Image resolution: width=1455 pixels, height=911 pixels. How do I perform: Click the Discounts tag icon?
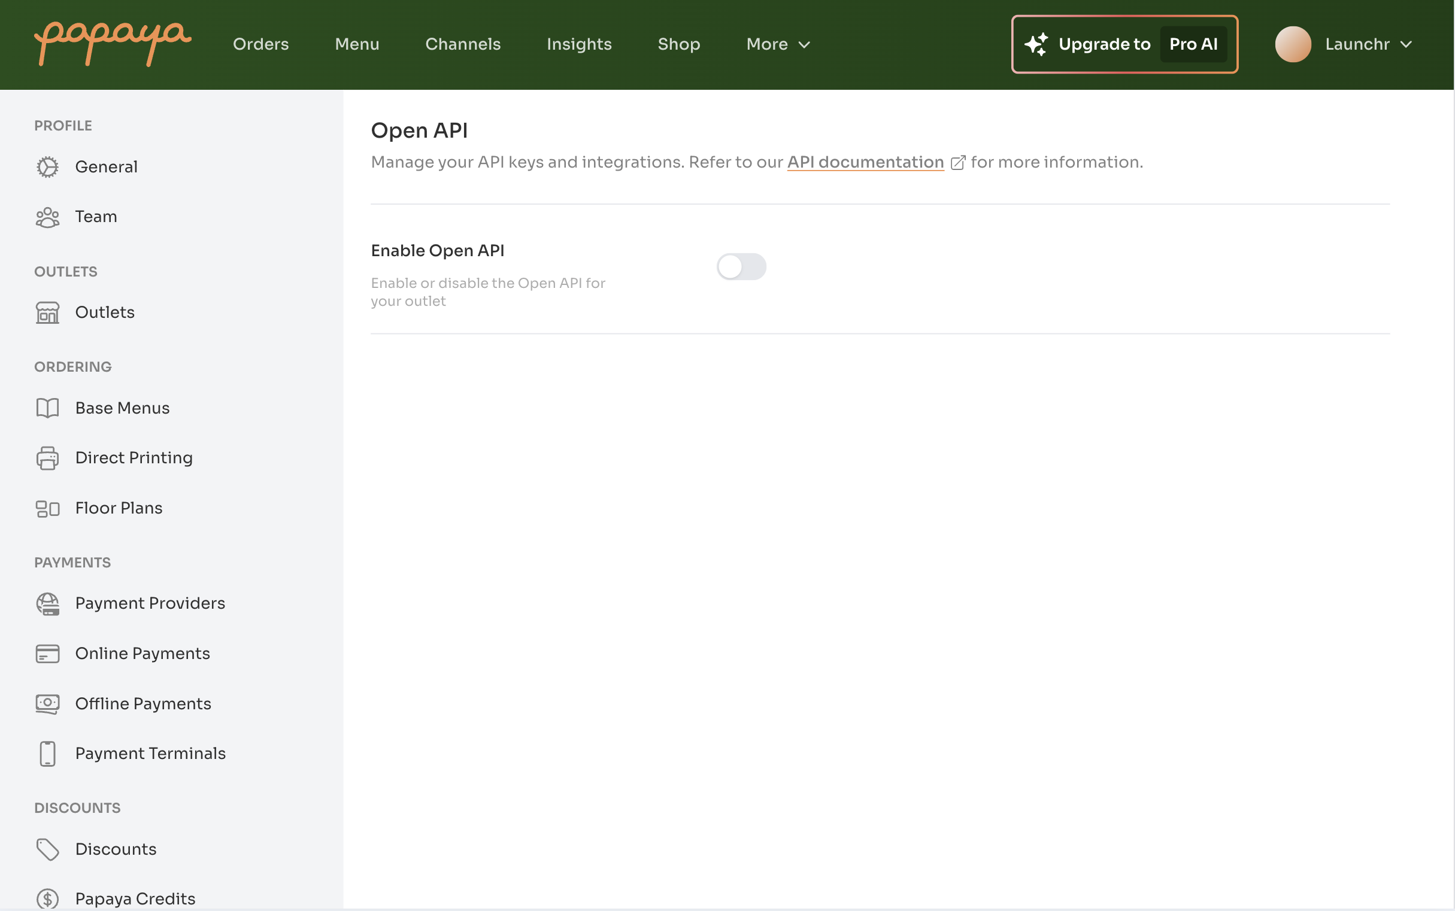[x=47, y=849]
